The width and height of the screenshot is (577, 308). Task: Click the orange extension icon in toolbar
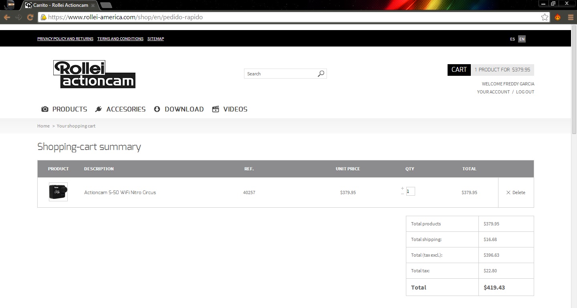[557, 17]
